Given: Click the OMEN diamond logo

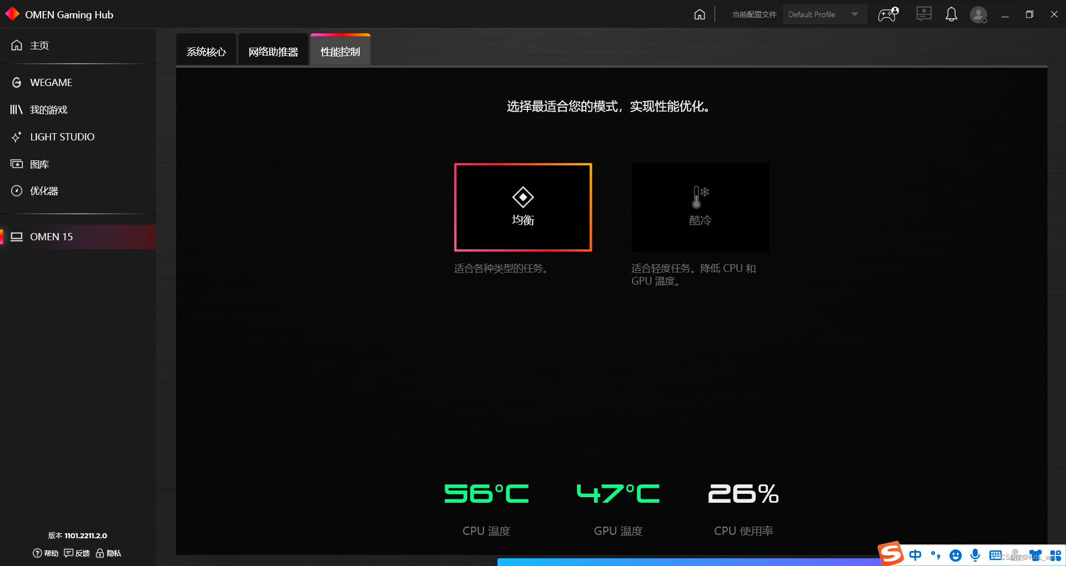Looking at the screenshot, I should pos(12,14).
